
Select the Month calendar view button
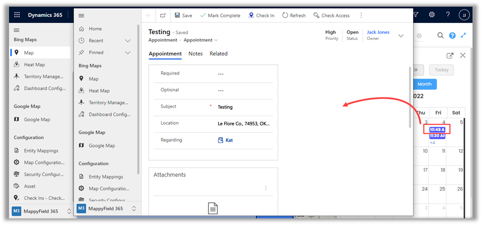424,84
